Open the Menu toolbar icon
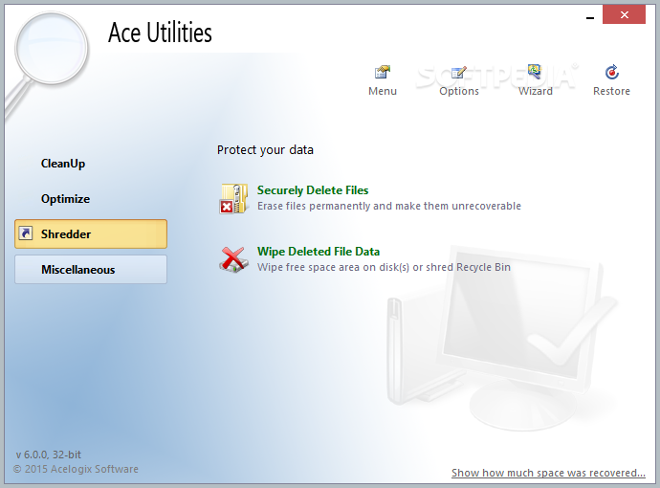 pos(383,73)
